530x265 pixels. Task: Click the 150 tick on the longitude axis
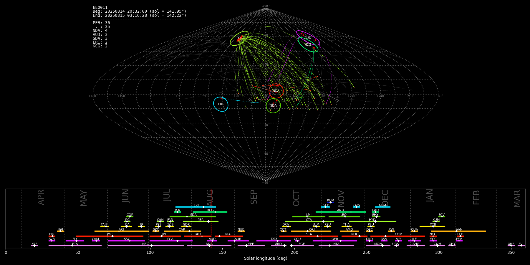222,252
